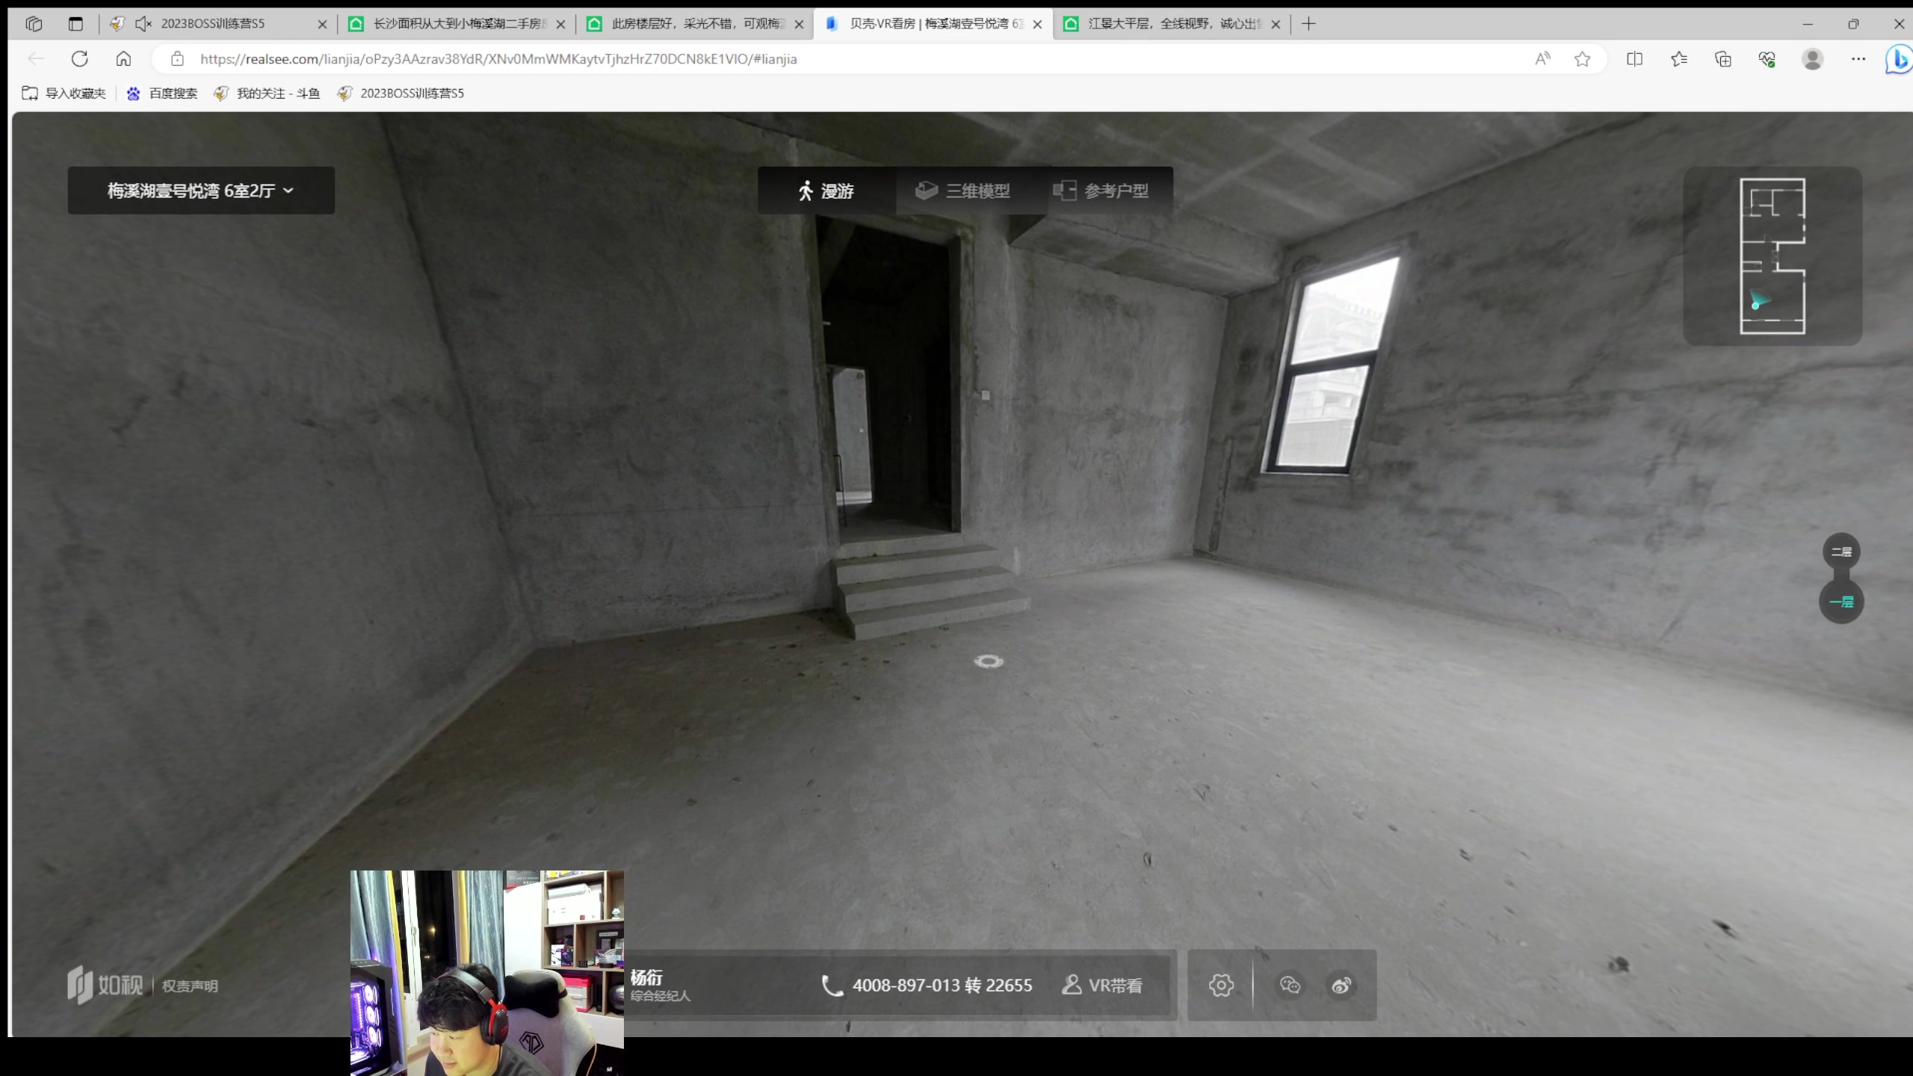Open browser split screen icon
This screenshot has width=1913, height=1076.
pos(1634,59)
